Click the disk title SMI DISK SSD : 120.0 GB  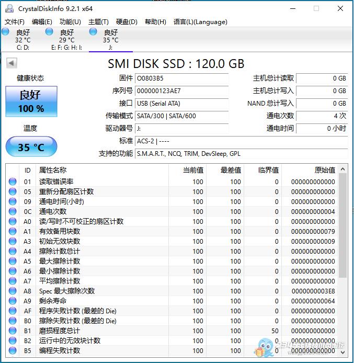click(176, 64)
